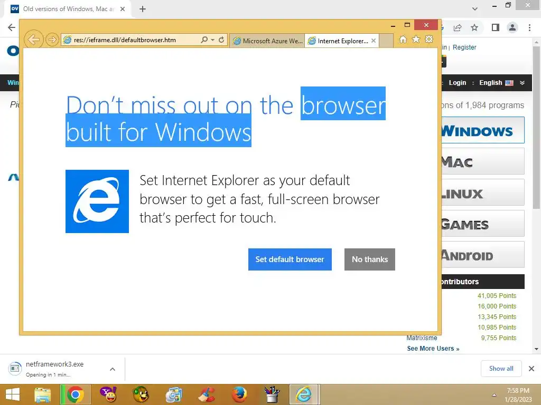Open a new Chrome tab with plus

143,9
